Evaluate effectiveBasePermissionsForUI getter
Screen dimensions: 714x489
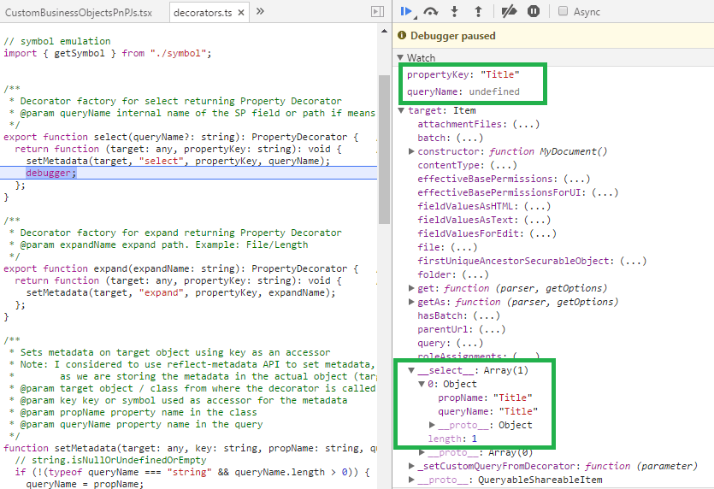tap(605, 192)
